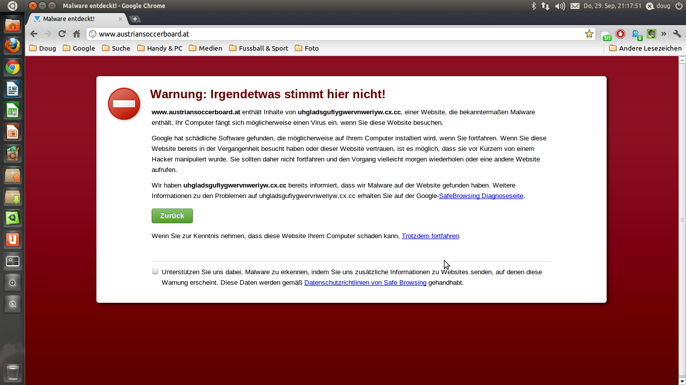Screen dimensions: 686x385
Task: Follow the 'Trotzdem fortfahren' link
Action: pyautogui.click(x=430, y=236)
